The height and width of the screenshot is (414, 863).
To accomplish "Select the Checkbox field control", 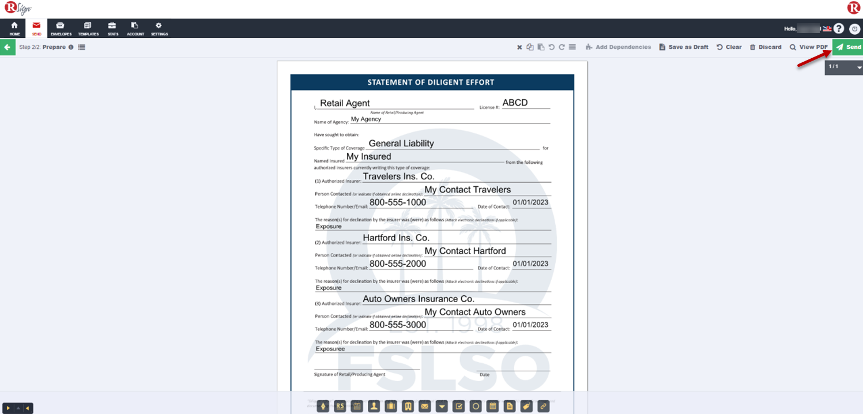I will tap(458, 406).
